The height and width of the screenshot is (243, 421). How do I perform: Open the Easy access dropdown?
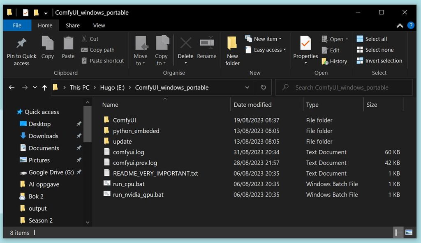266,50
